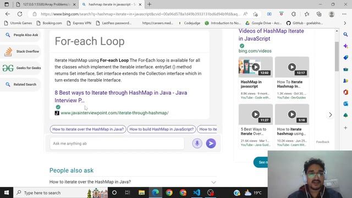This screenshot has height=198, width=352.
Task: Open Videos of HashMap Iterate in JavaScript
Action: click(x=271, y=35)
